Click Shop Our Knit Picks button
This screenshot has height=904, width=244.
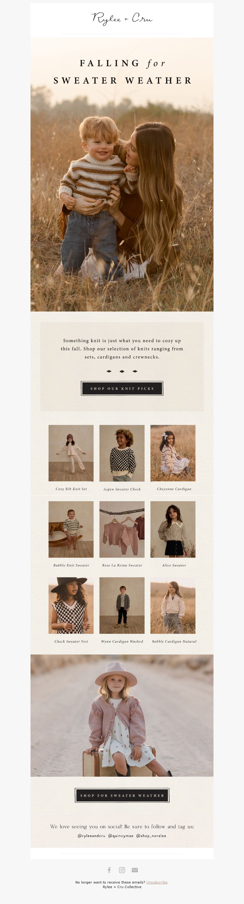tap(122, 388)
